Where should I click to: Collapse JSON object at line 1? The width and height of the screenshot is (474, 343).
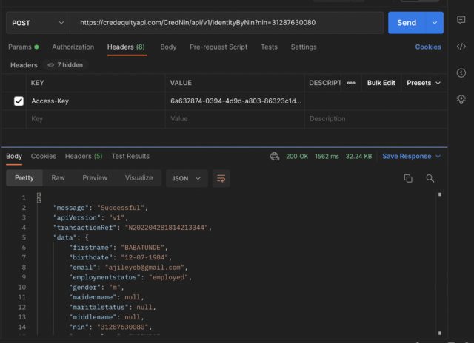[x=39, y=197]
